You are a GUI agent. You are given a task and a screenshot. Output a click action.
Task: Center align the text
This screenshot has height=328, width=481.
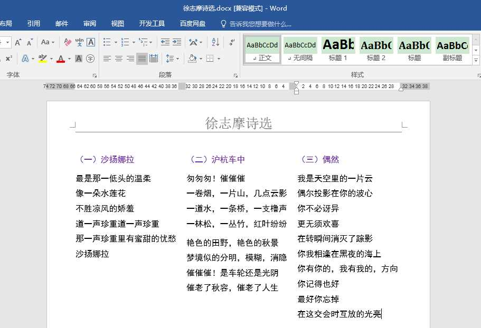tap(119, 59)
